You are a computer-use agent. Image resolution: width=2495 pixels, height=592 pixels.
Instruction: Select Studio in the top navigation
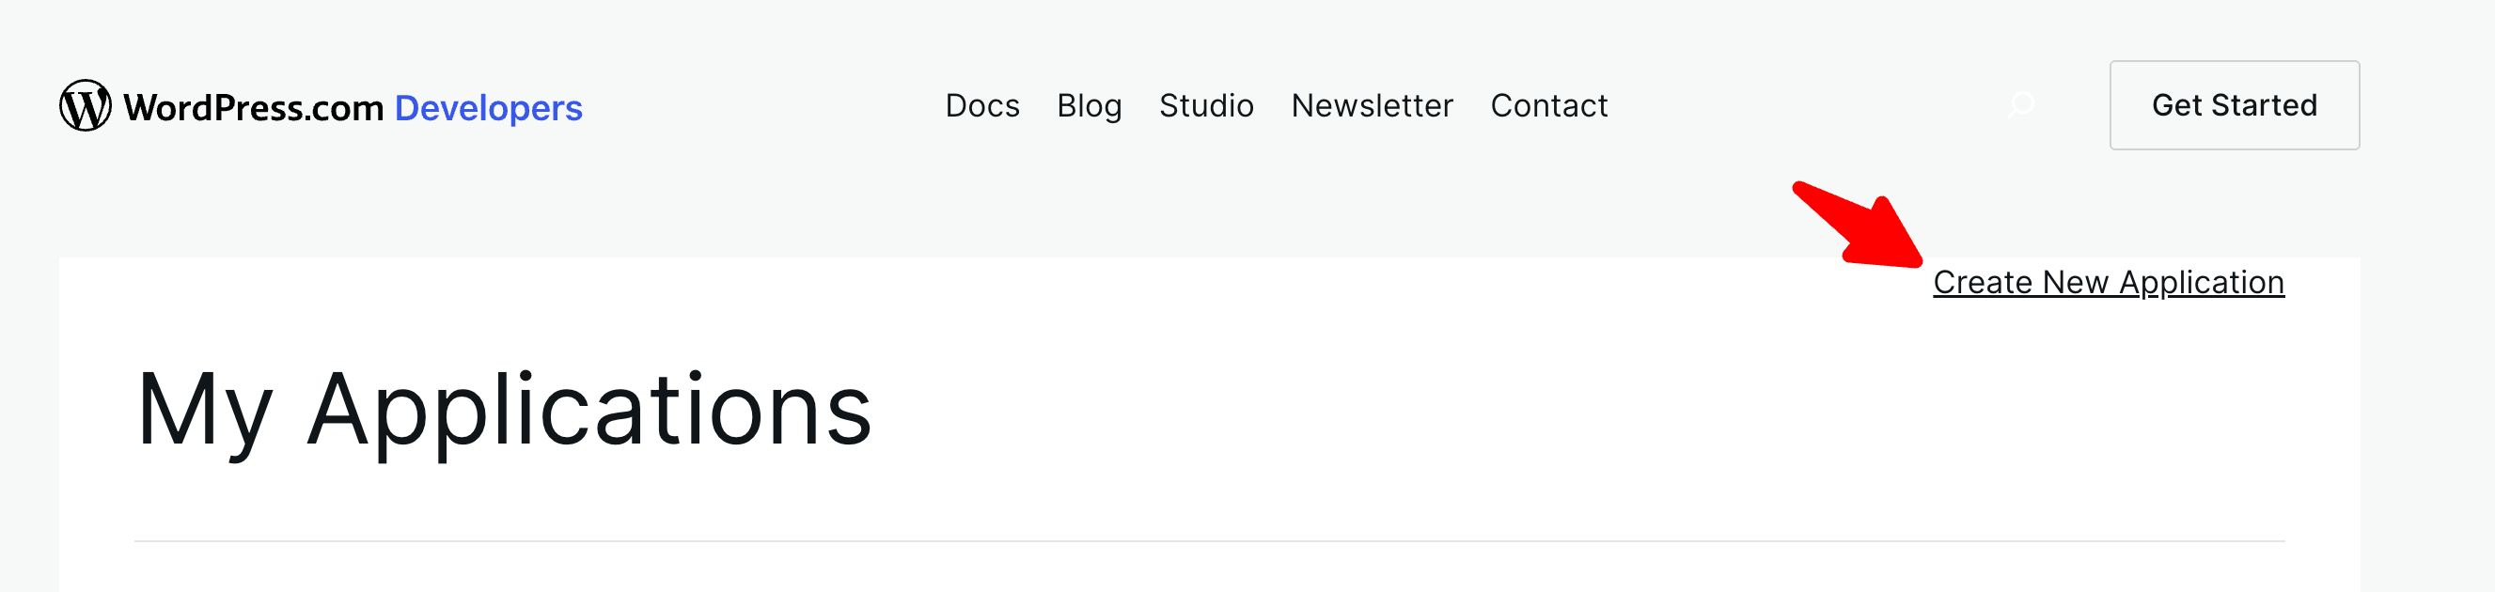coord(1206,105)
